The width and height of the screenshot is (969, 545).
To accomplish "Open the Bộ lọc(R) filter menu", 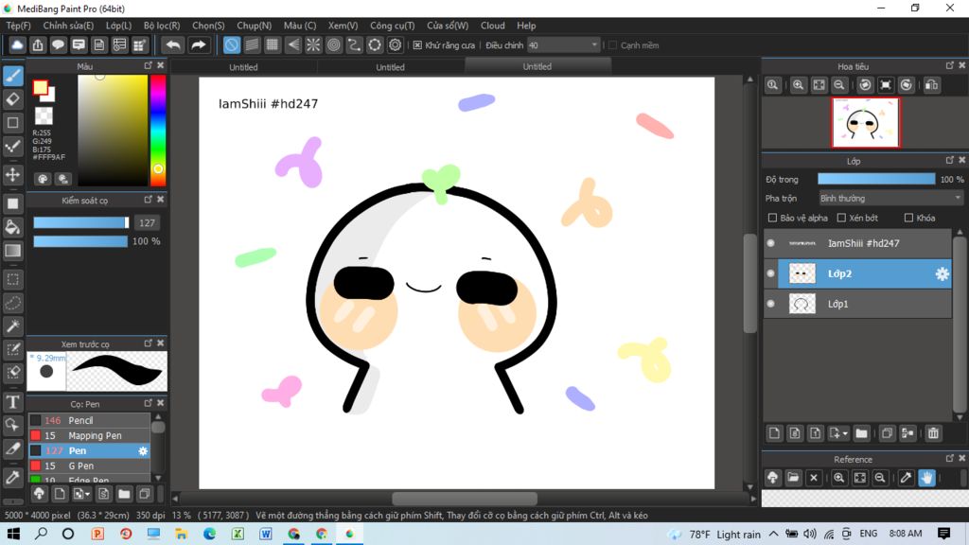I will pyautogui.click(x=162, y=26).
